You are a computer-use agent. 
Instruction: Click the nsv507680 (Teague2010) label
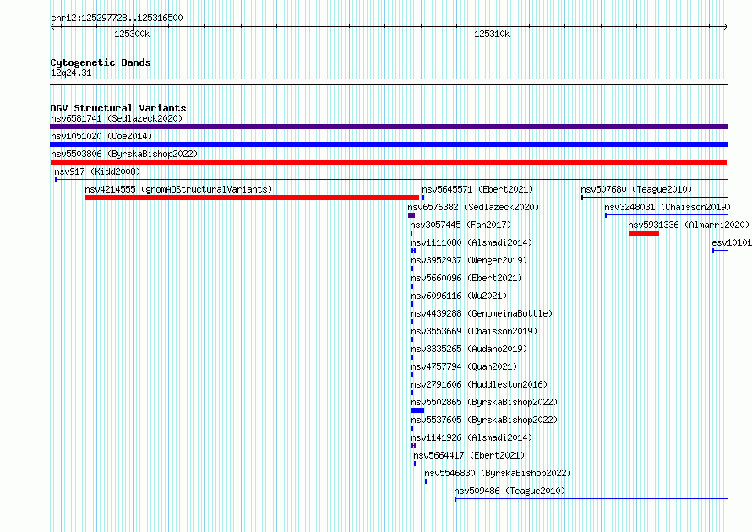pos(636,189)
